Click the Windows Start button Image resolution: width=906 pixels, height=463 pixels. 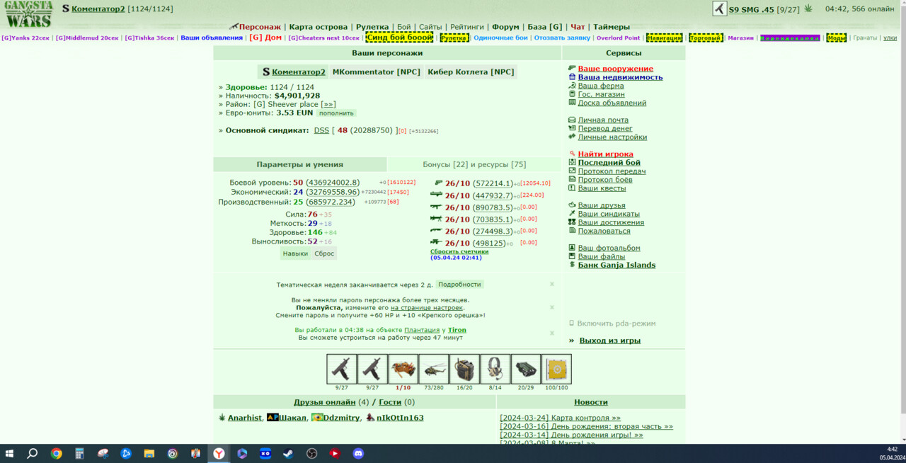coord(10,453)
